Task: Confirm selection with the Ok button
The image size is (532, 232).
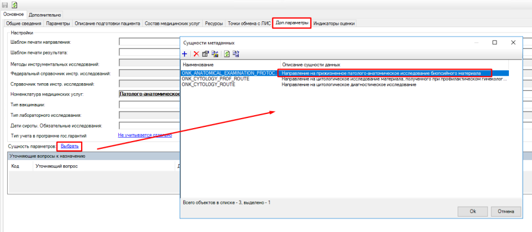Action: click(x=473, y=211)
